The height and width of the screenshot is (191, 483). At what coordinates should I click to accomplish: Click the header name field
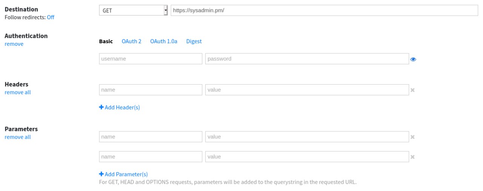click(151, 90)
